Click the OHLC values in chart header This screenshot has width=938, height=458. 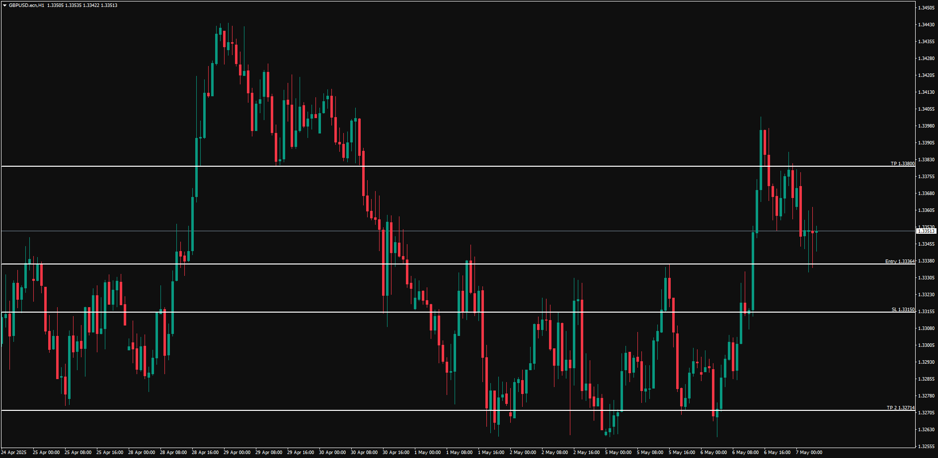82,5
